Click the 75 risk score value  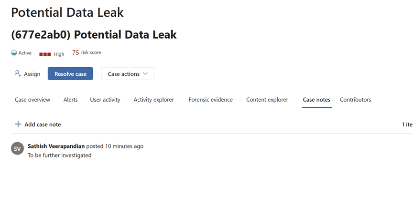76,53
